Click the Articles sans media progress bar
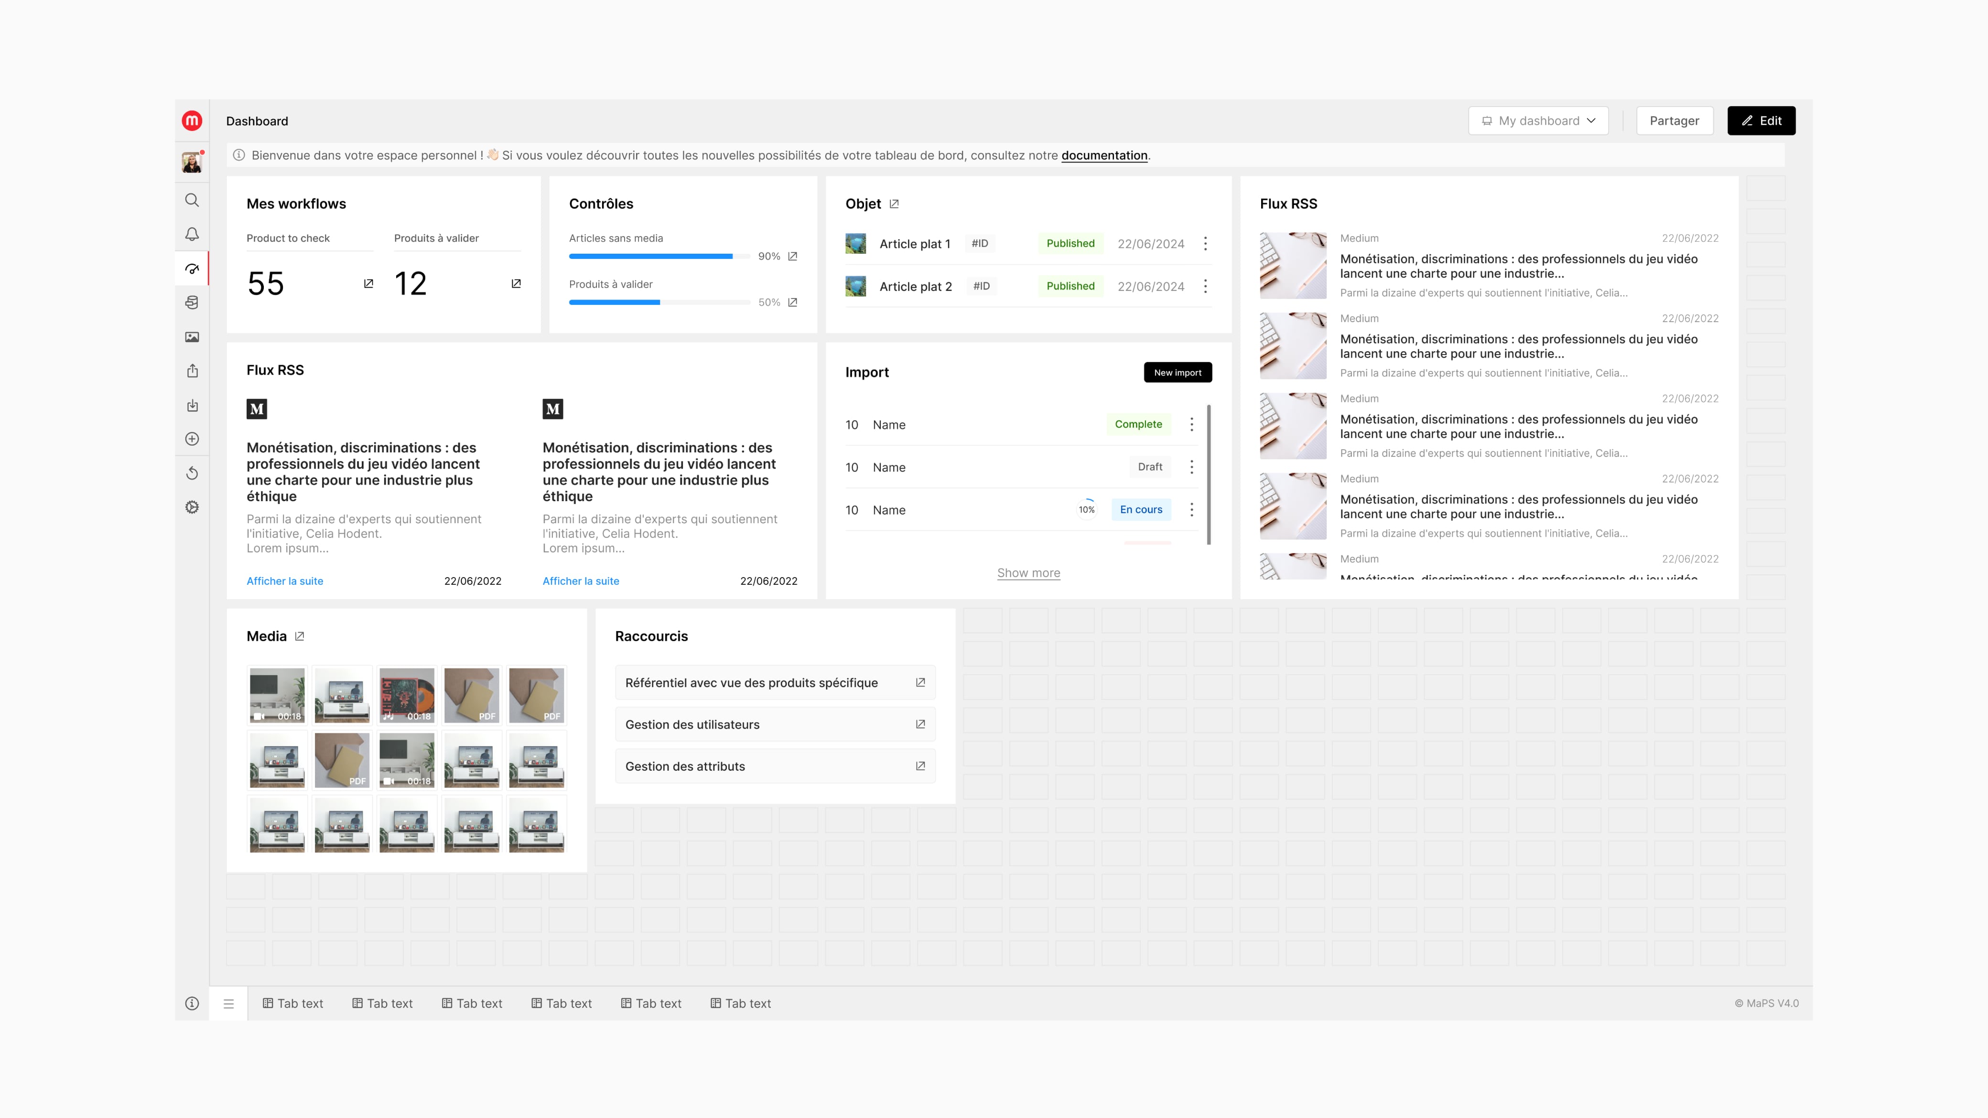This screenshot has height=1118, width=1988. pos(659,256)
